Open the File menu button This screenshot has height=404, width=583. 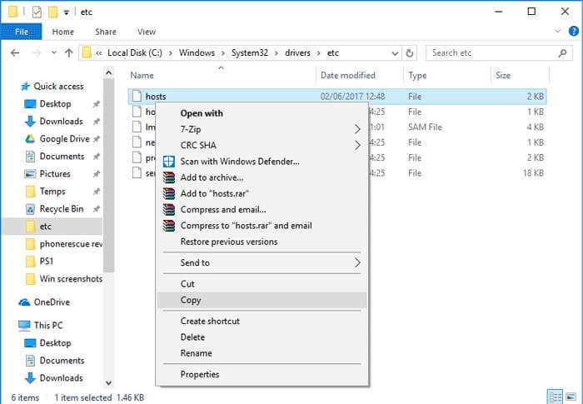click(22, 32)
